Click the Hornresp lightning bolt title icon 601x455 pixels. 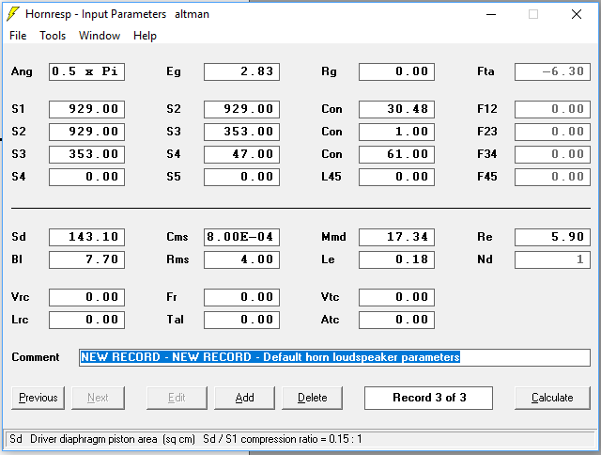13,14
